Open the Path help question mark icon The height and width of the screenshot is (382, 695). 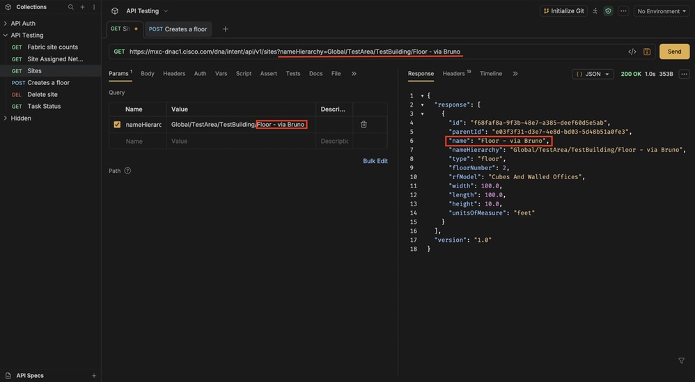coord(127,171)
